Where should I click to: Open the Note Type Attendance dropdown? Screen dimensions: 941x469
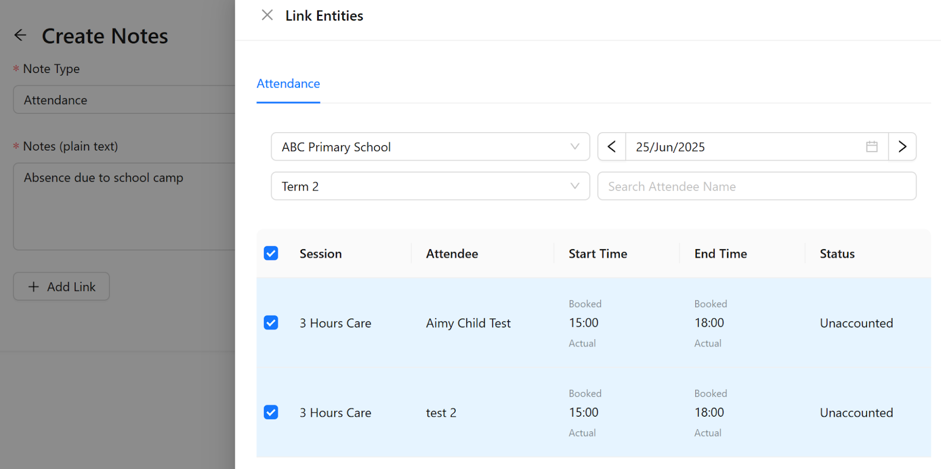[x=124, y=100]
